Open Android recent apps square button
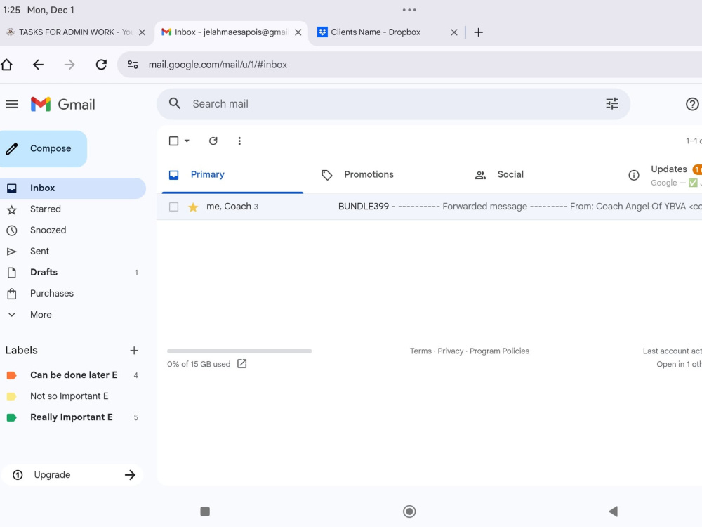Screen dimensions: 702x527 (205, 512)
